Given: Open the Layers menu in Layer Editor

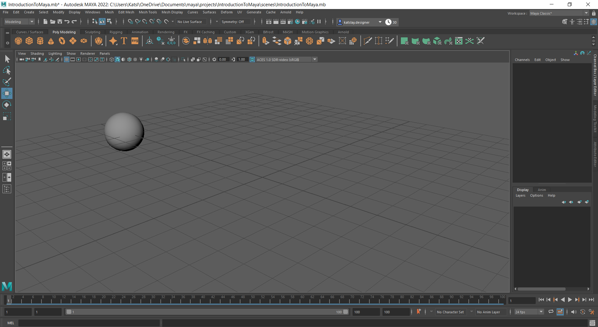Looking at the screenshot, I should (x=520, y=195).
